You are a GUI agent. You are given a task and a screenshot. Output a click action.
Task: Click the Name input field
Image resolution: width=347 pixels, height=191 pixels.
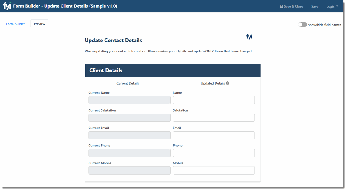(214, 100)
